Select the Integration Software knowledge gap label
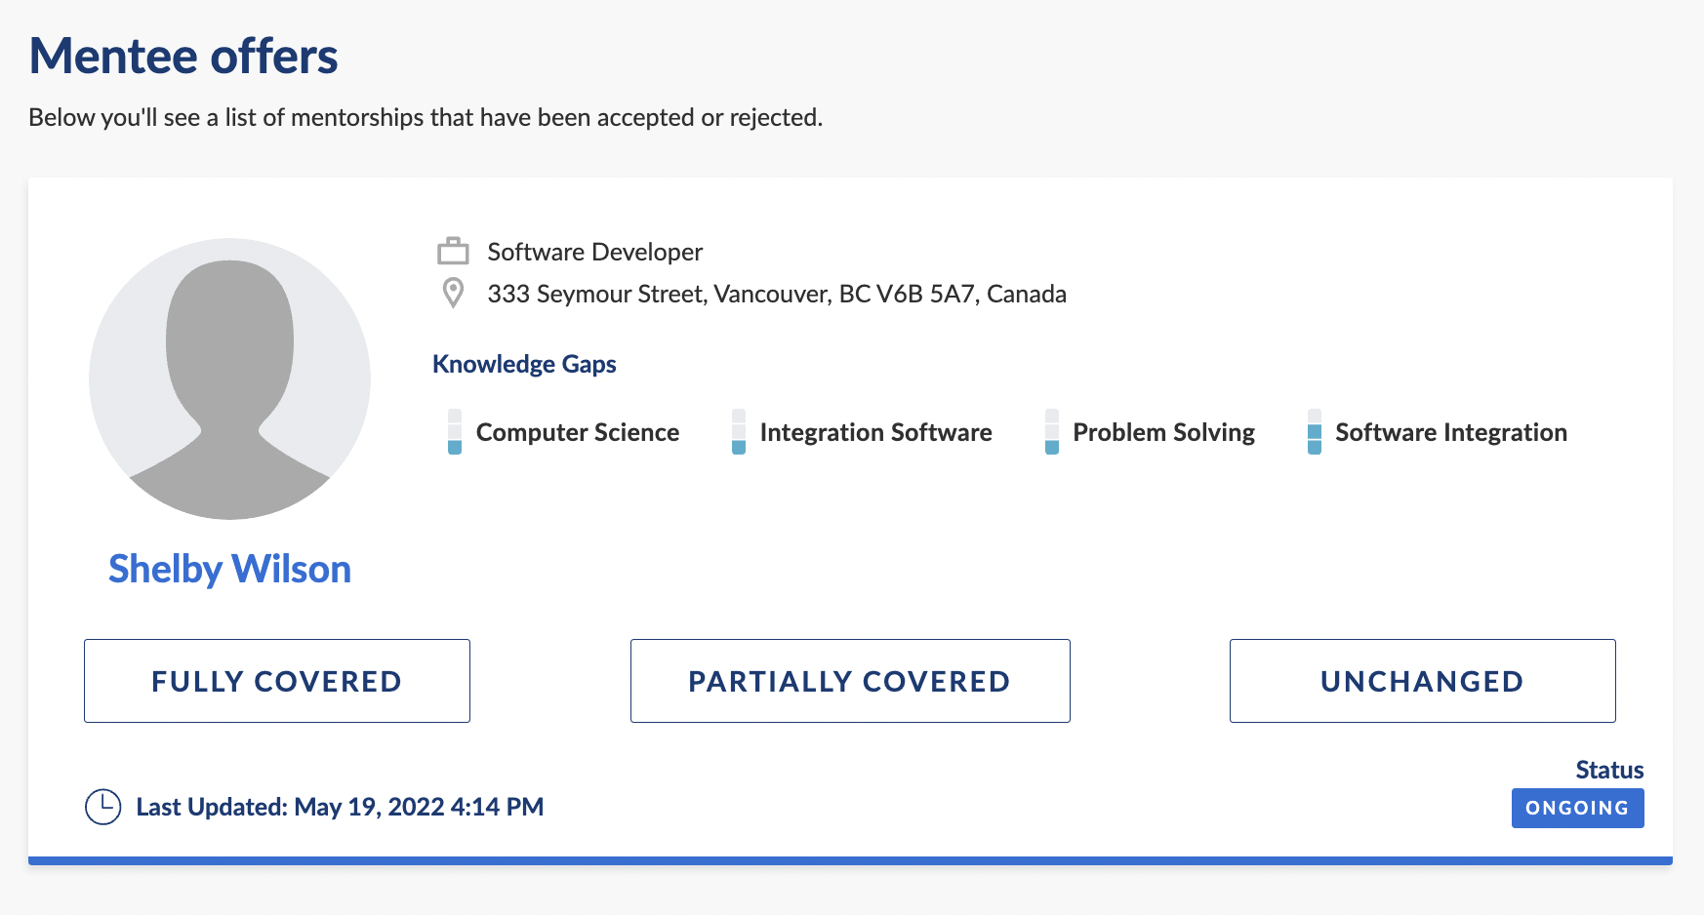The image size is (1704, 915). (x=876, y=432)
